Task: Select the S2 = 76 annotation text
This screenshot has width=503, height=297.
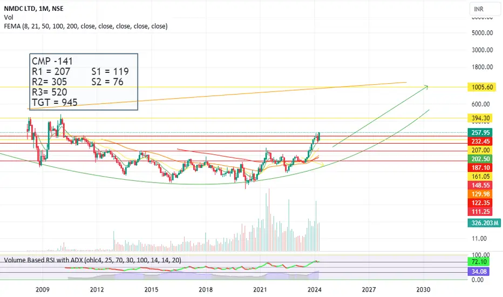Action: point(107,82)
